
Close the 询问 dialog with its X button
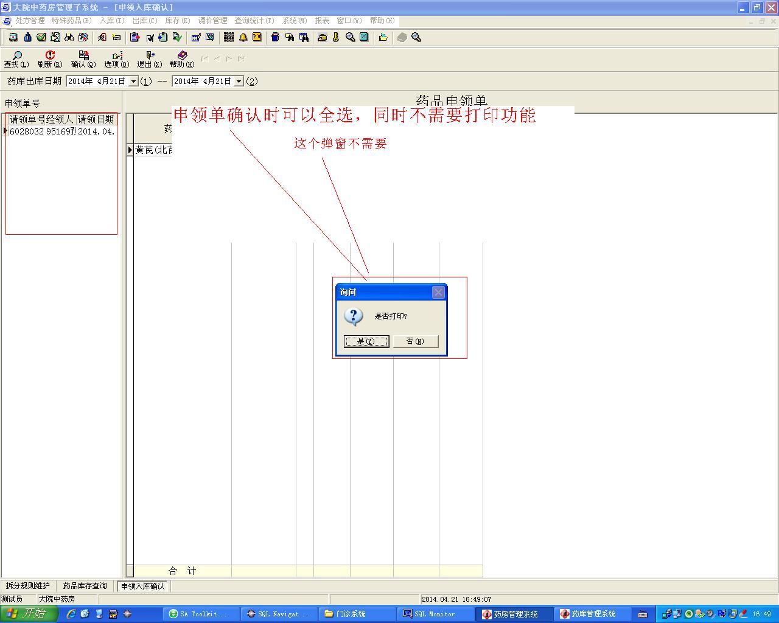438,292
